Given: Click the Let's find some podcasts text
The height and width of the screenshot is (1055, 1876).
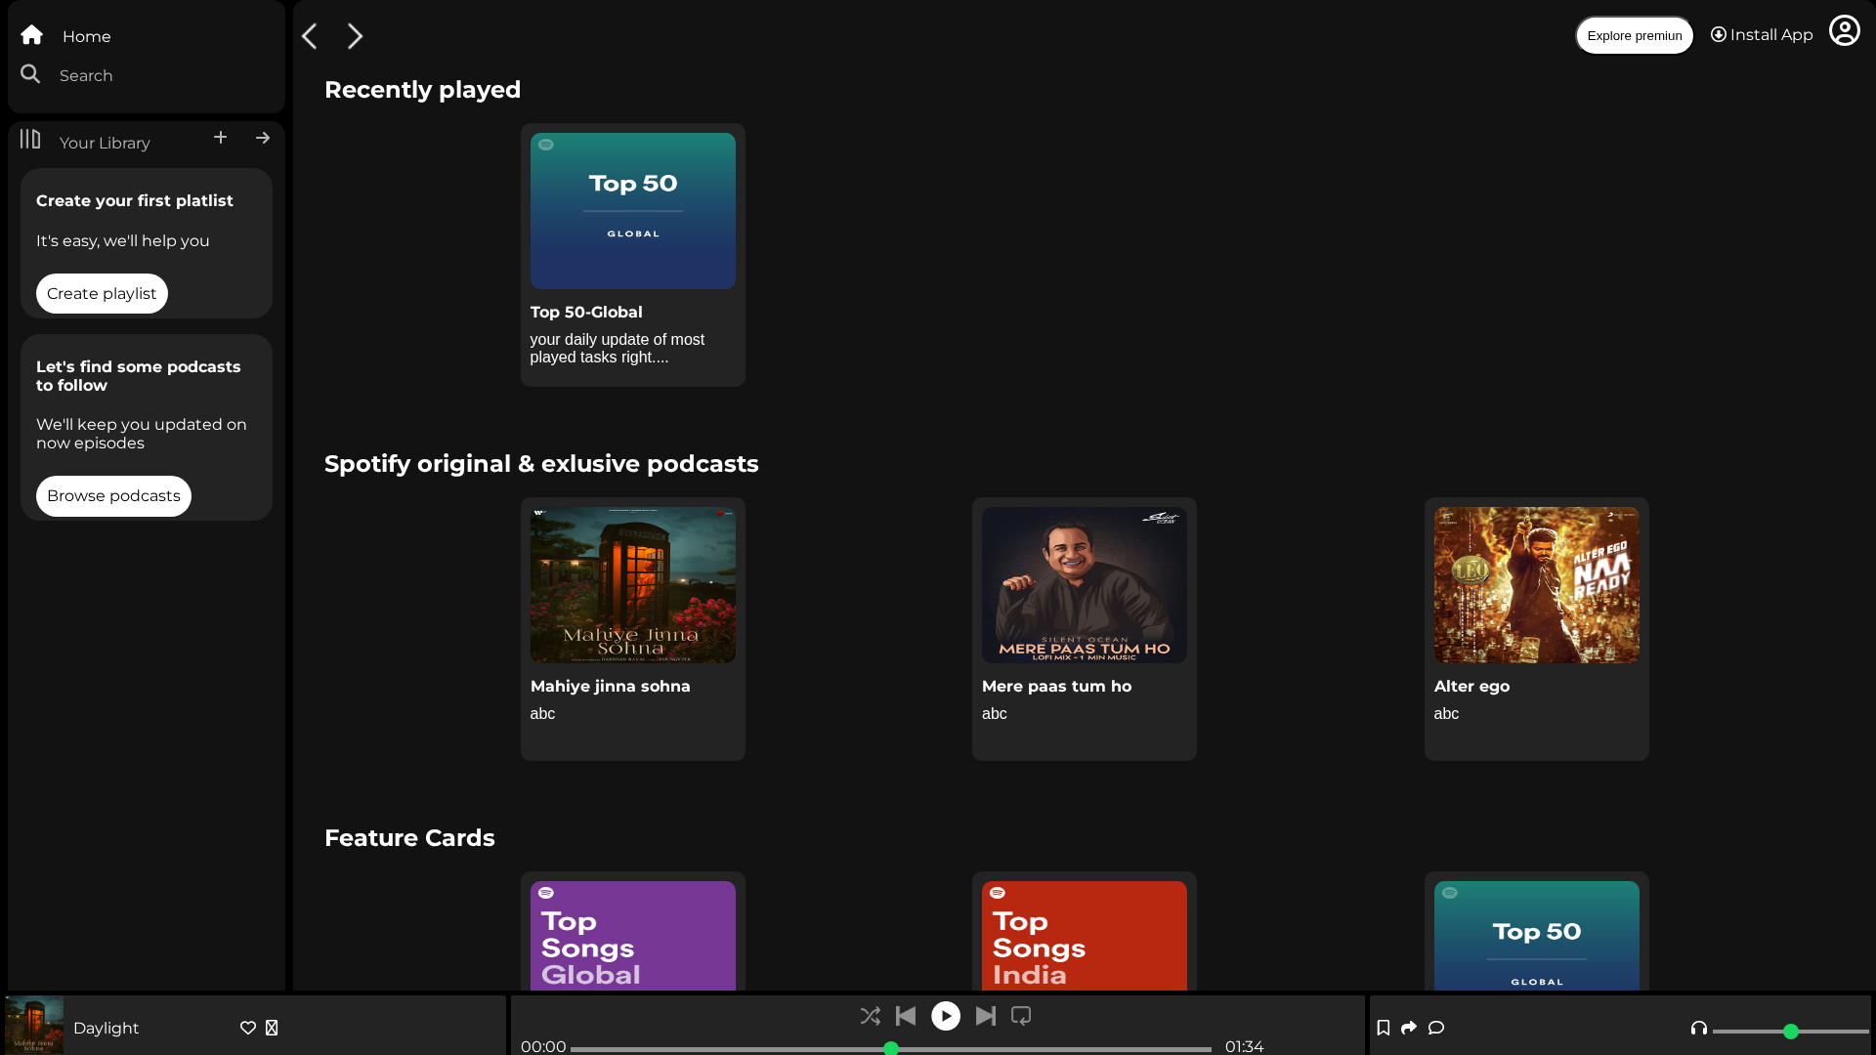Looking at the screenshot, I should [138, 376].
